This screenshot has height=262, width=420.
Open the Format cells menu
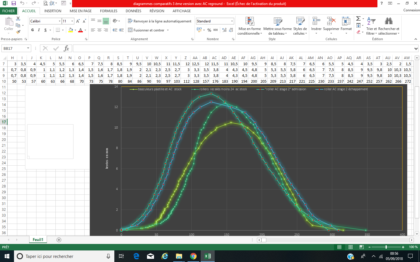point(346,26)
